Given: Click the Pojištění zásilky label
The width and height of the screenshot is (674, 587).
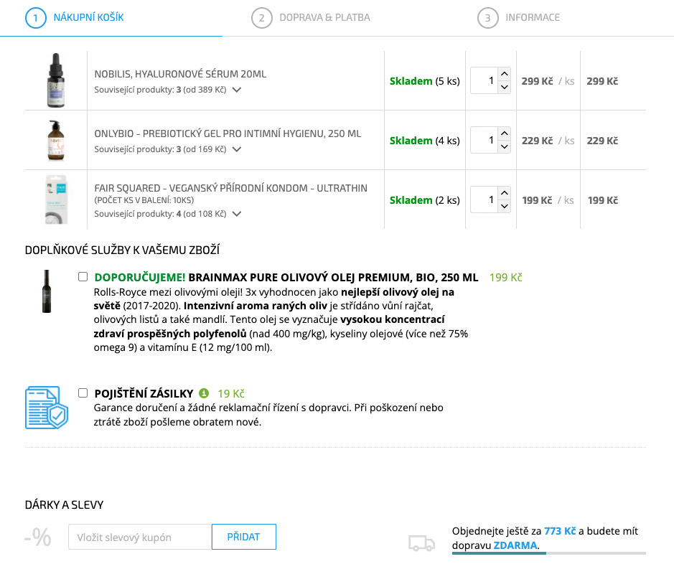Looking at the screenshot, I should pyautogui.click(x=144, y=394).
